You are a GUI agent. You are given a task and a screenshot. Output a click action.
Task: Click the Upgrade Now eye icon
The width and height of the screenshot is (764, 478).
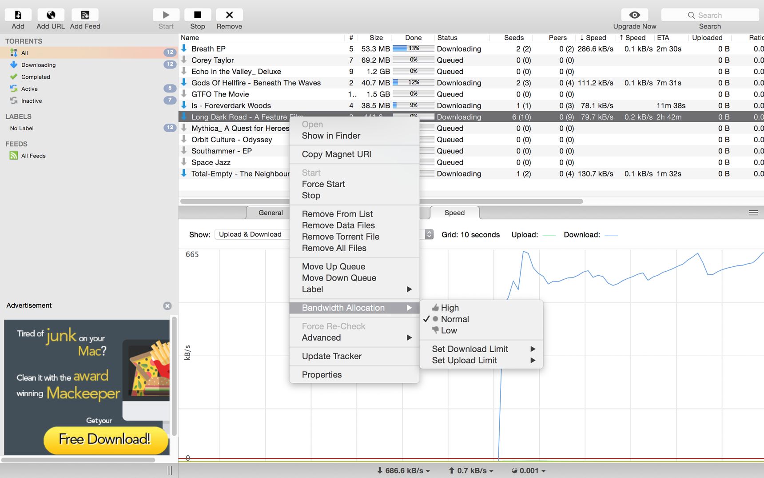pyautogui.click(x=635, y=15)
